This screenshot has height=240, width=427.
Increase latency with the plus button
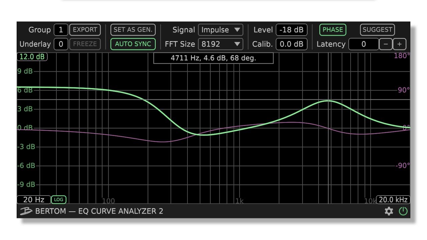(x=399, y=44)
